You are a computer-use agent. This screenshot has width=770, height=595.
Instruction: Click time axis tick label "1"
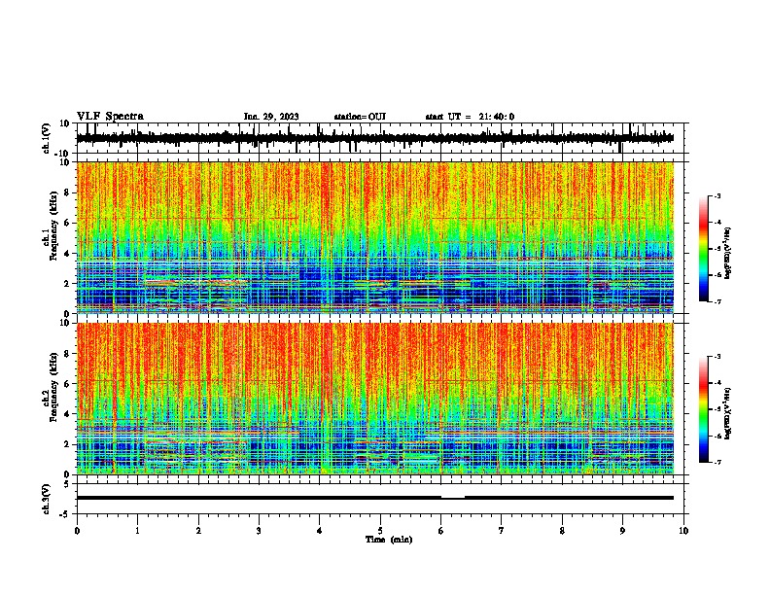pos(137,531)
